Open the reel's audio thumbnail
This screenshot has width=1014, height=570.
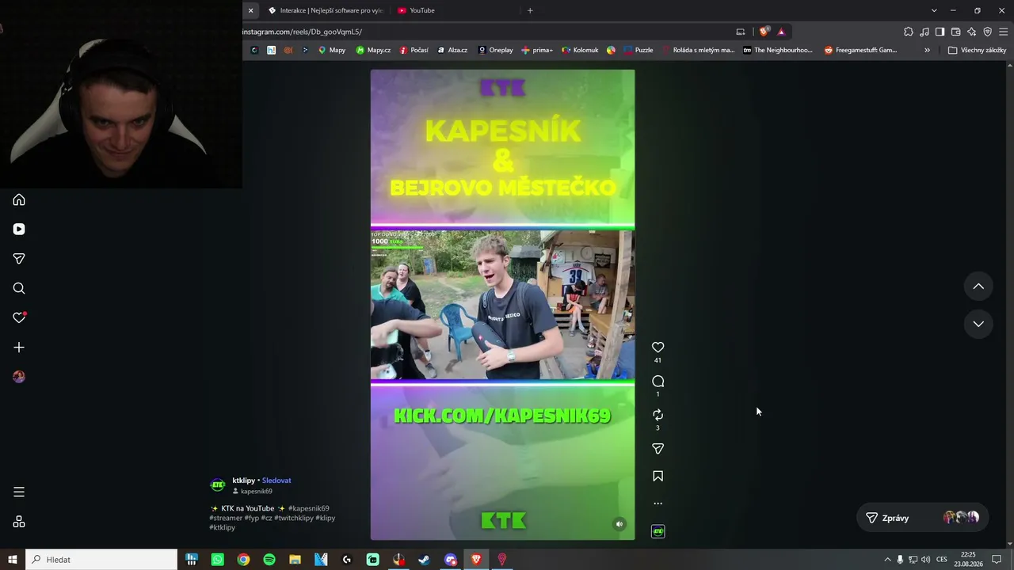[658, 531]
